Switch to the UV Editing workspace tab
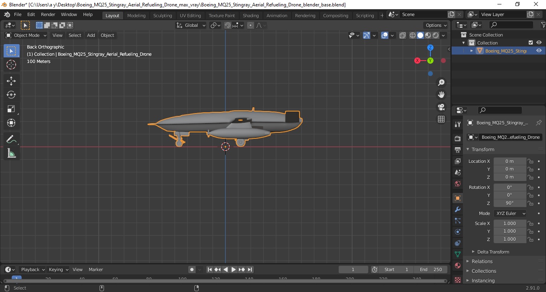 coord(190,15)
